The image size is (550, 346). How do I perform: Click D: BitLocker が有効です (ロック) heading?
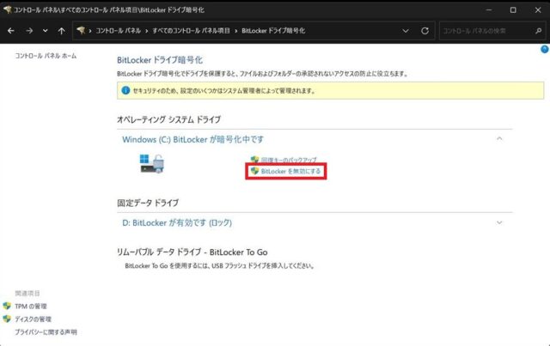click(x=177, y=222)
